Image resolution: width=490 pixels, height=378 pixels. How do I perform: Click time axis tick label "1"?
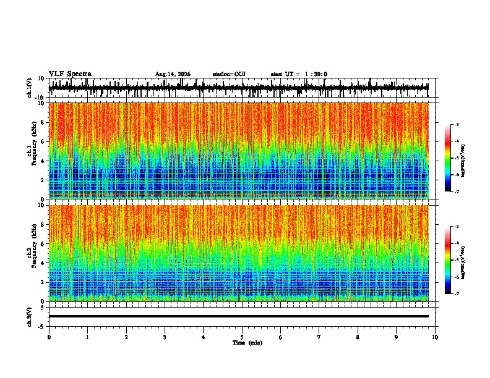(x=87, y=337)
